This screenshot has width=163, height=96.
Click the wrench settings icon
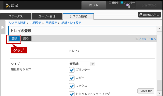point(8,5)
